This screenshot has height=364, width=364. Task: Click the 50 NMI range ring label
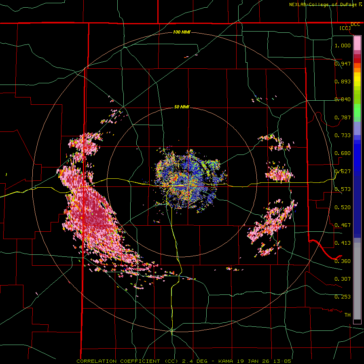182,107
